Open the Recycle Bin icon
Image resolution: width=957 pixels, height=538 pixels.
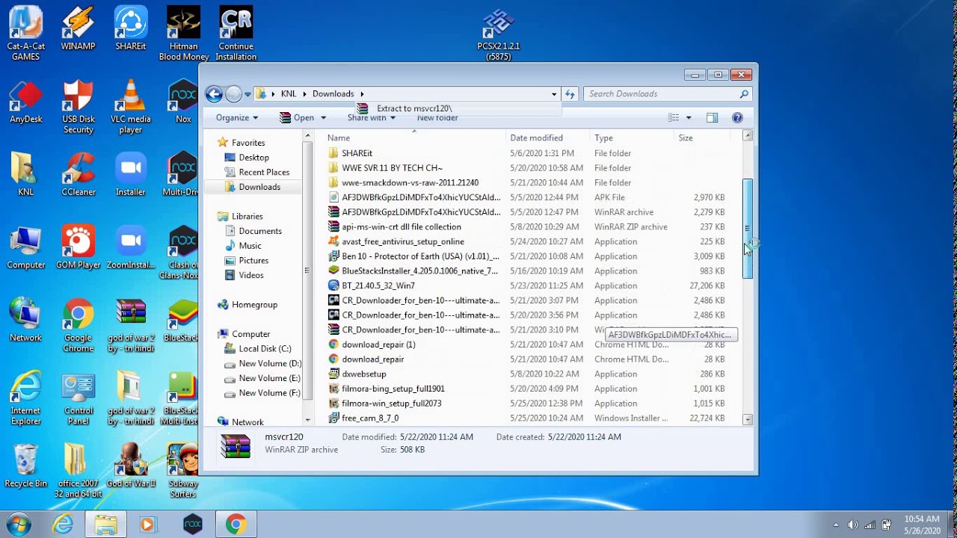[25, 466]
